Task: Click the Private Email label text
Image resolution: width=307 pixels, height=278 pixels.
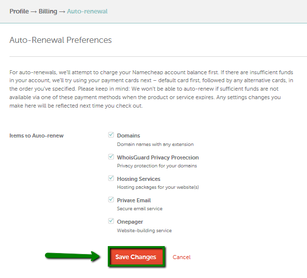Action: click(x=134, y=200)
